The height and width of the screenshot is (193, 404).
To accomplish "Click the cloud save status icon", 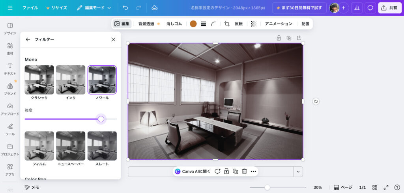I will [x=155, y=8].
